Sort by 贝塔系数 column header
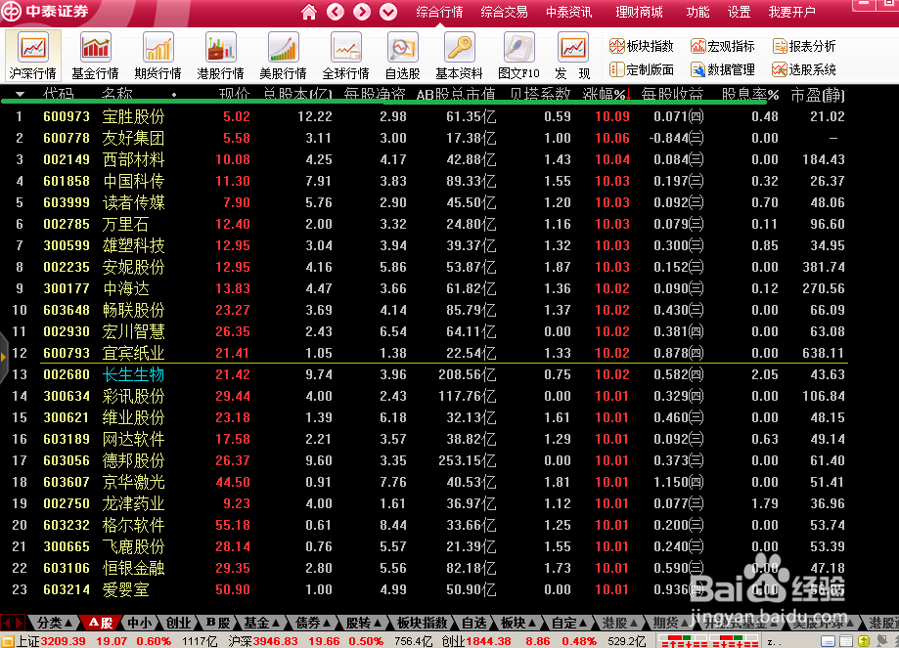This screenshot has height=648, width=899. click(540, 95)
